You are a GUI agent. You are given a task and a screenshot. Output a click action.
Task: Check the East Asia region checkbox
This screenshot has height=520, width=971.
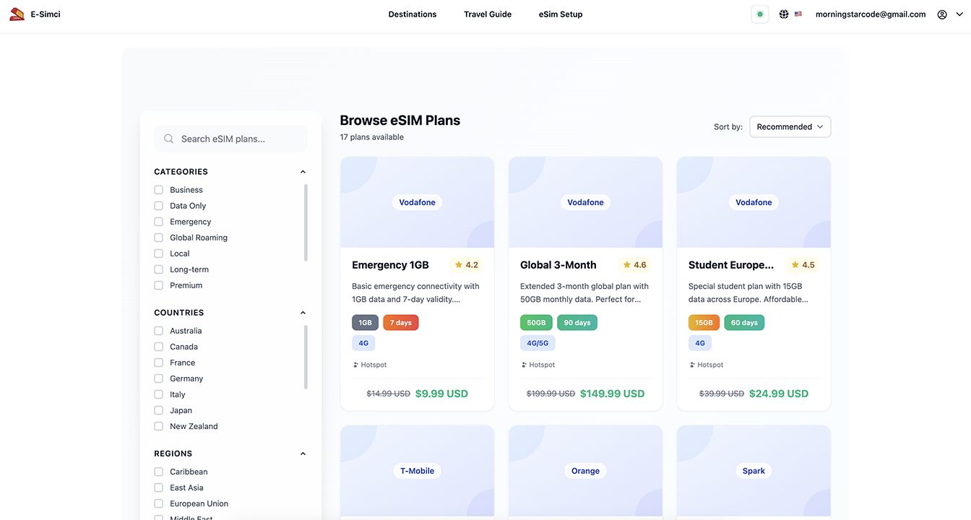tap(159, 487)
